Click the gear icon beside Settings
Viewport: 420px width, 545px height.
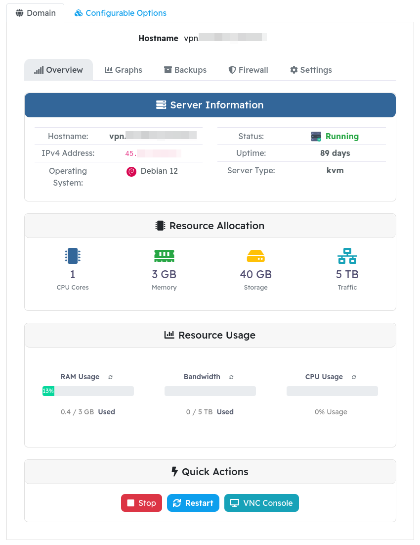pyautogui.click(x=294, y=70)
